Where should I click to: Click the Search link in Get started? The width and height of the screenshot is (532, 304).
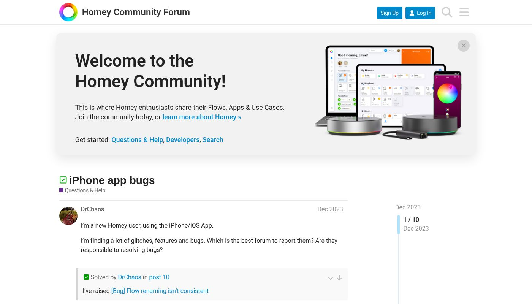pos(213,140)
